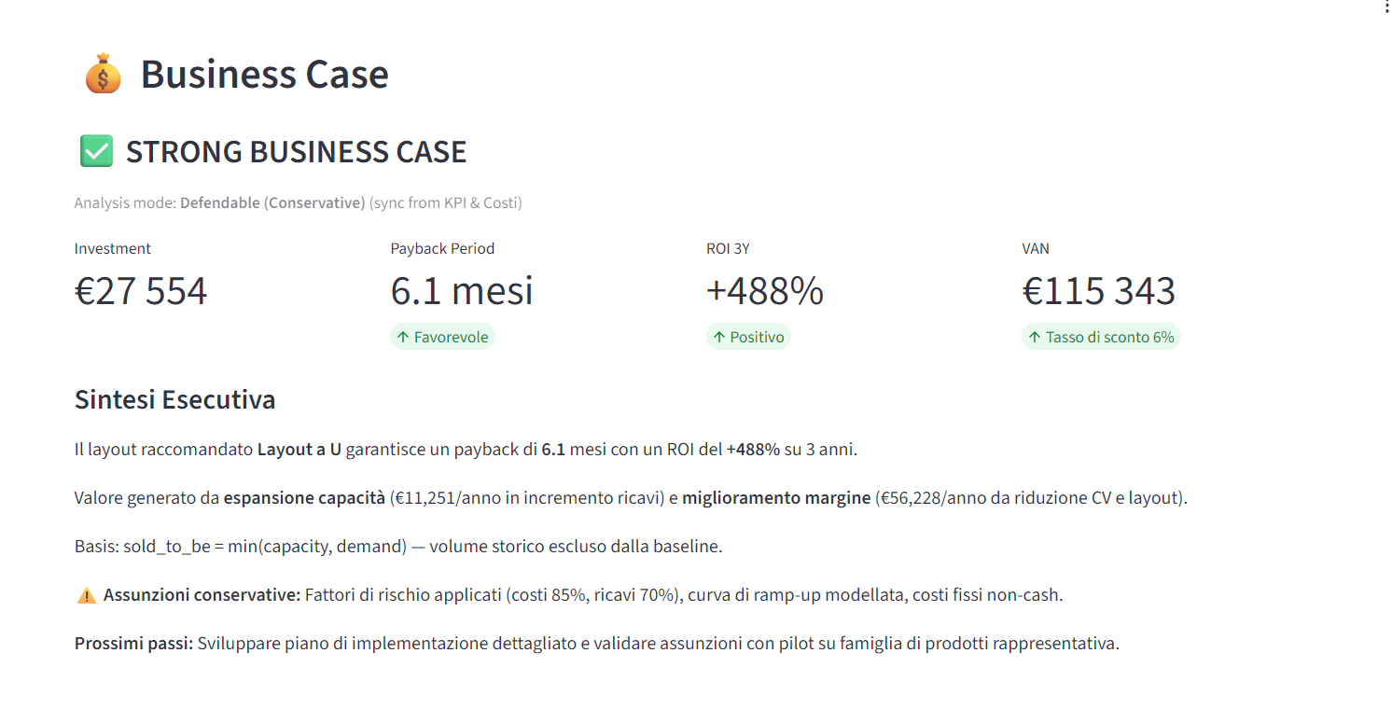Click the Favorevole delta badge
Screen dimensions: 1392x709
click(442, 337)
